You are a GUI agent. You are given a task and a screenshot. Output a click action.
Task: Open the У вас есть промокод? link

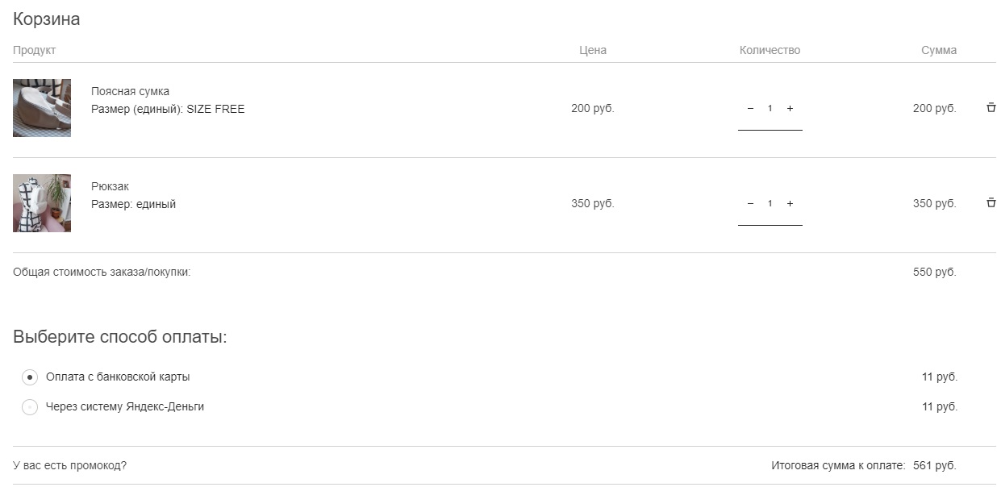[x=69, y=465]
